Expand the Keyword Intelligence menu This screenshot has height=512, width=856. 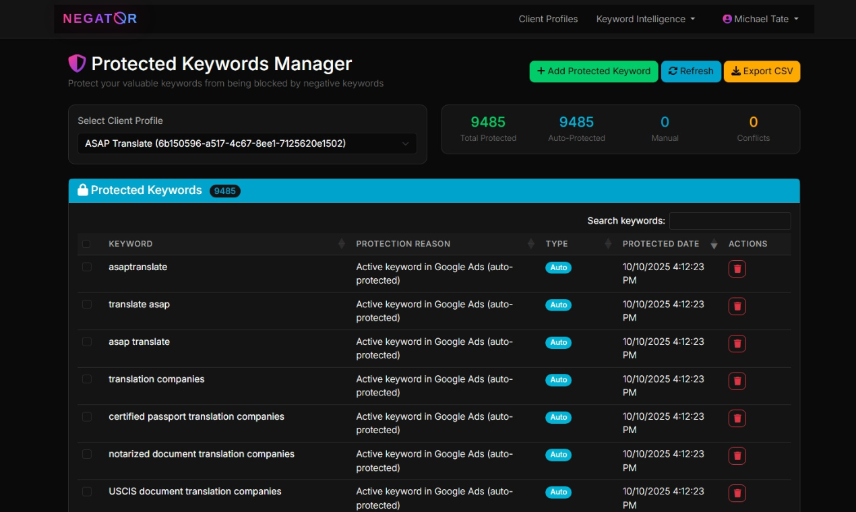645,19
